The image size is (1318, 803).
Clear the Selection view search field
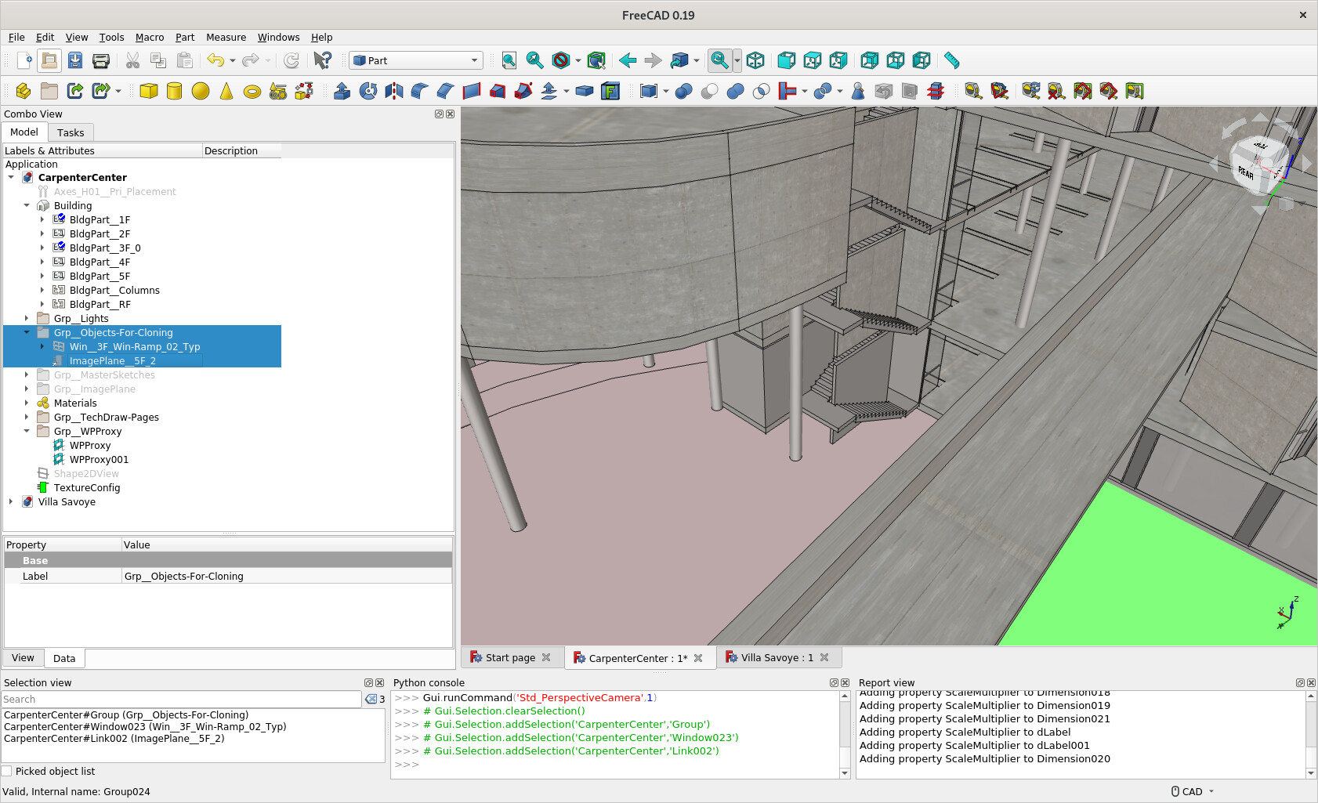tap(371, 699)
